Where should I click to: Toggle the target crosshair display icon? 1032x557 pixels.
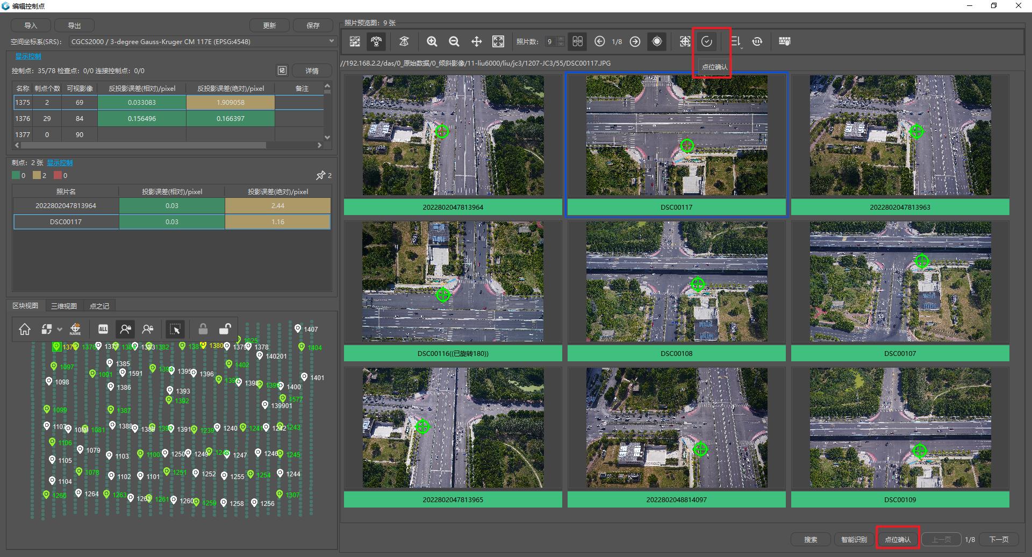(x=657, y=41)
